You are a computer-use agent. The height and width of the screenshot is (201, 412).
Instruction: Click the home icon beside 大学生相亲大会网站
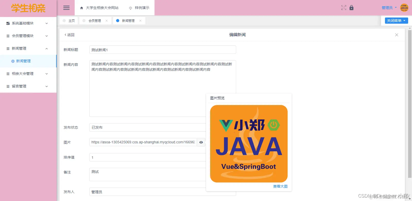pyautogui.click(x=82, y=8)
